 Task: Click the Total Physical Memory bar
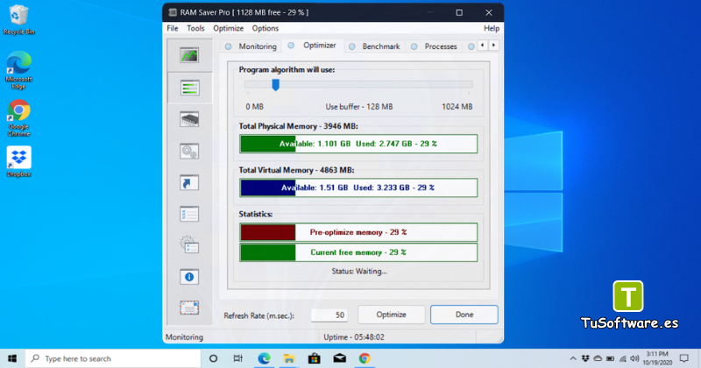coord(358,144)
